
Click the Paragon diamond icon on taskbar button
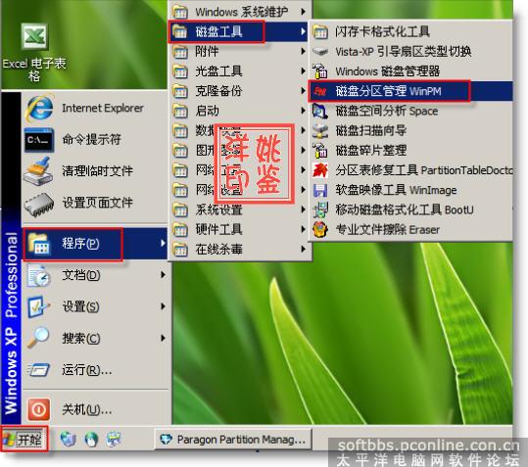(166, 439)
